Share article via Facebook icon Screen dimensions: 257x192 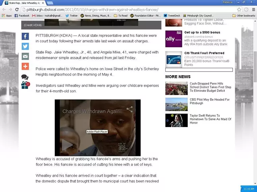click(25, 36)
